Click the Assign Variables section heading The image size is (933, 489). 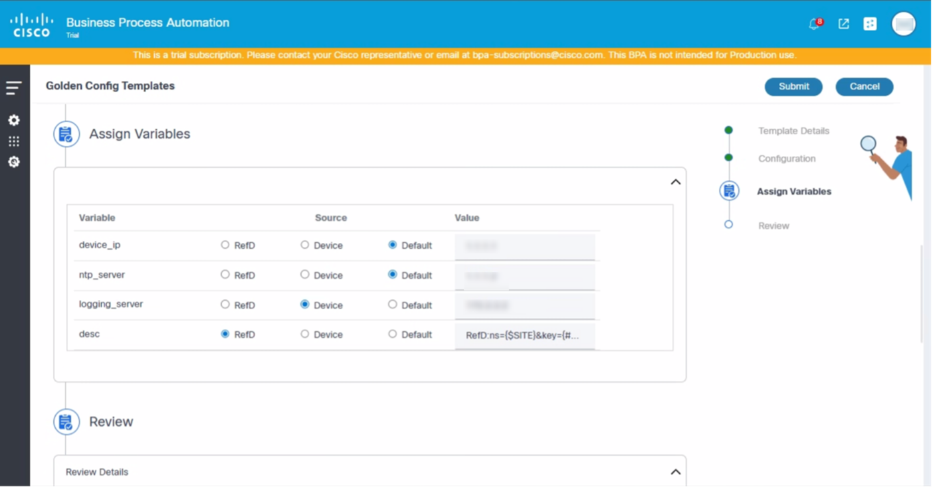pyautogui.click(x=140, y=134)
